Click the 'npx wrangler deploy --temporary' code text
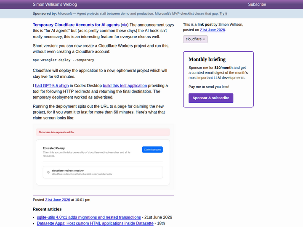 [x=64, y=60]
